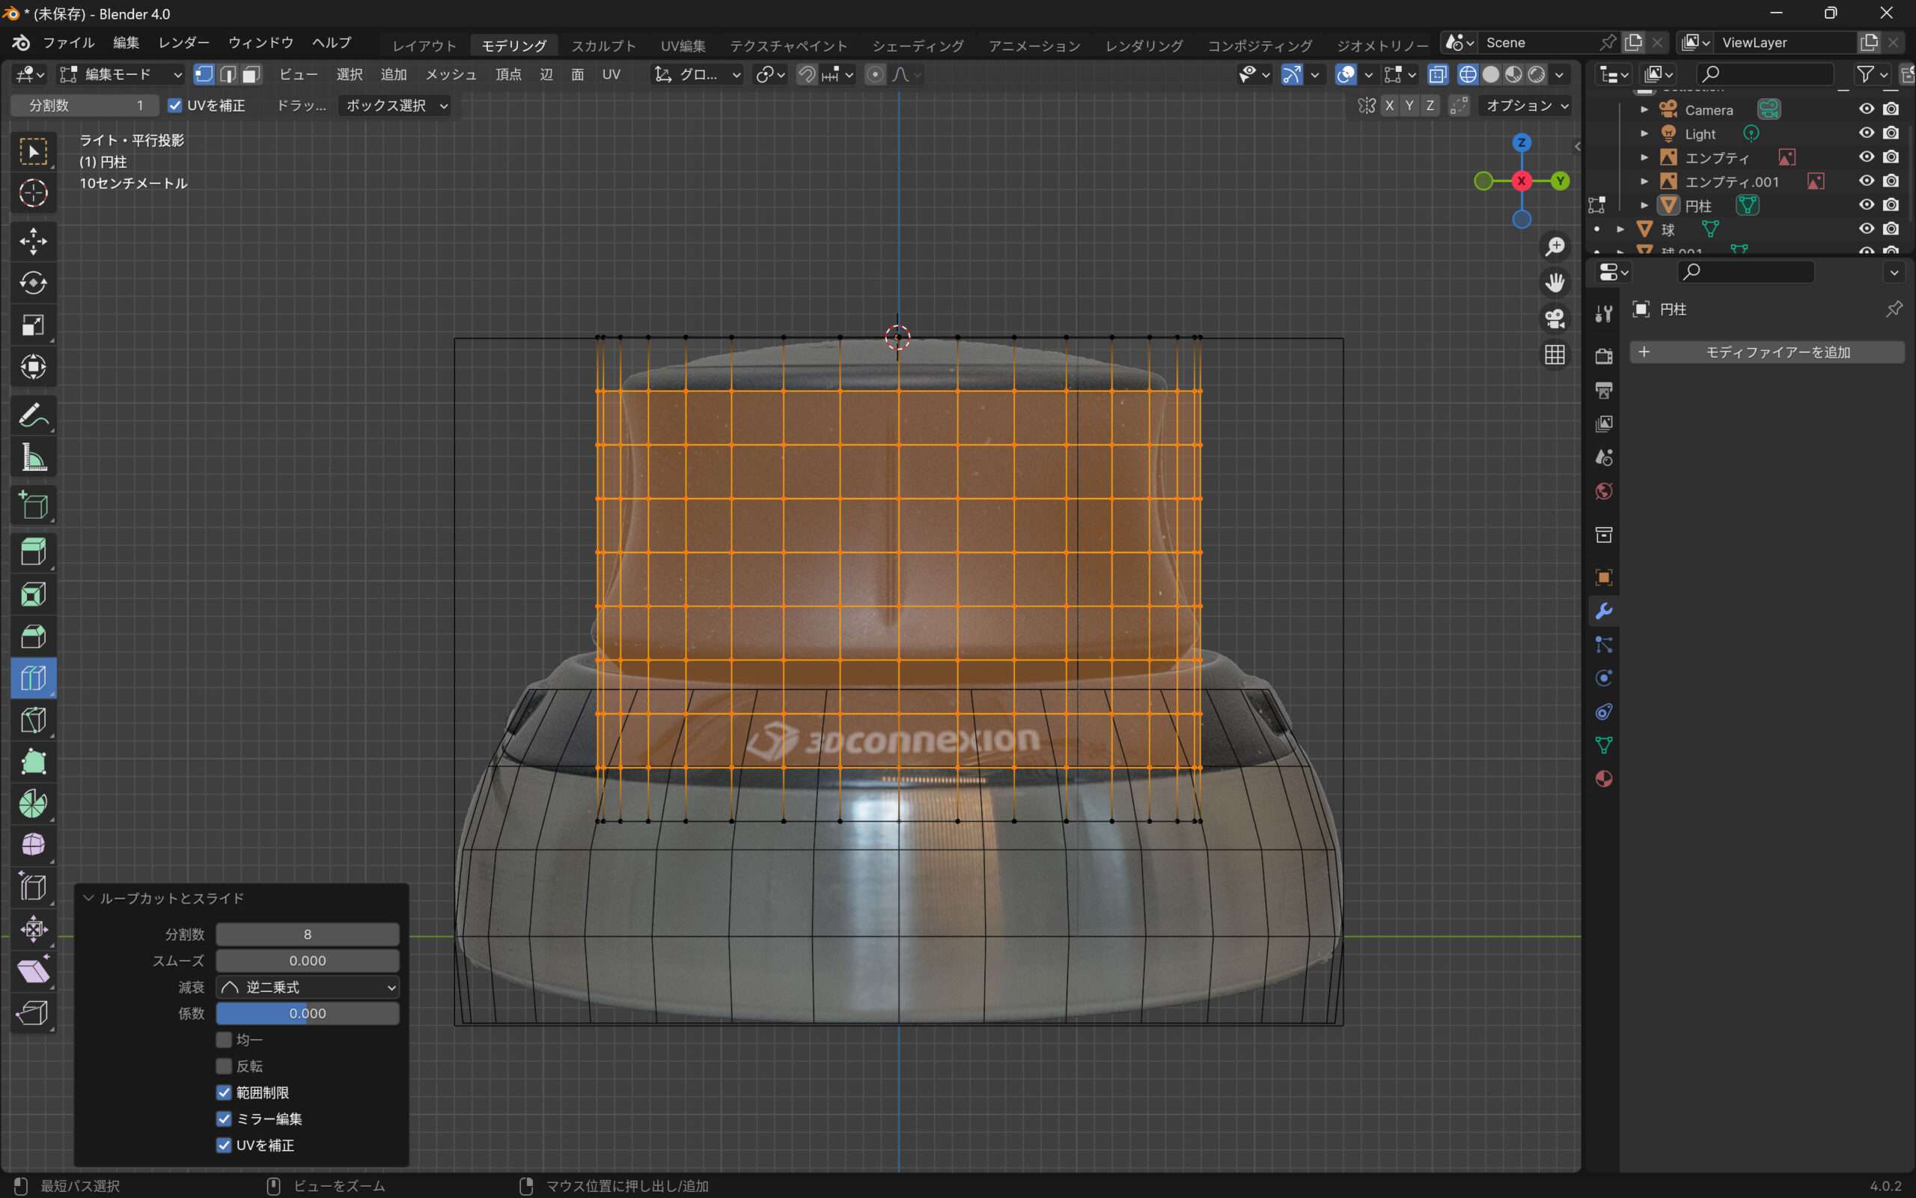Image resolution: width=1916 pixels, height=1198 pixels.
Task: Click モディファイアーを追加 button
Action: [x=1766, y=352]
